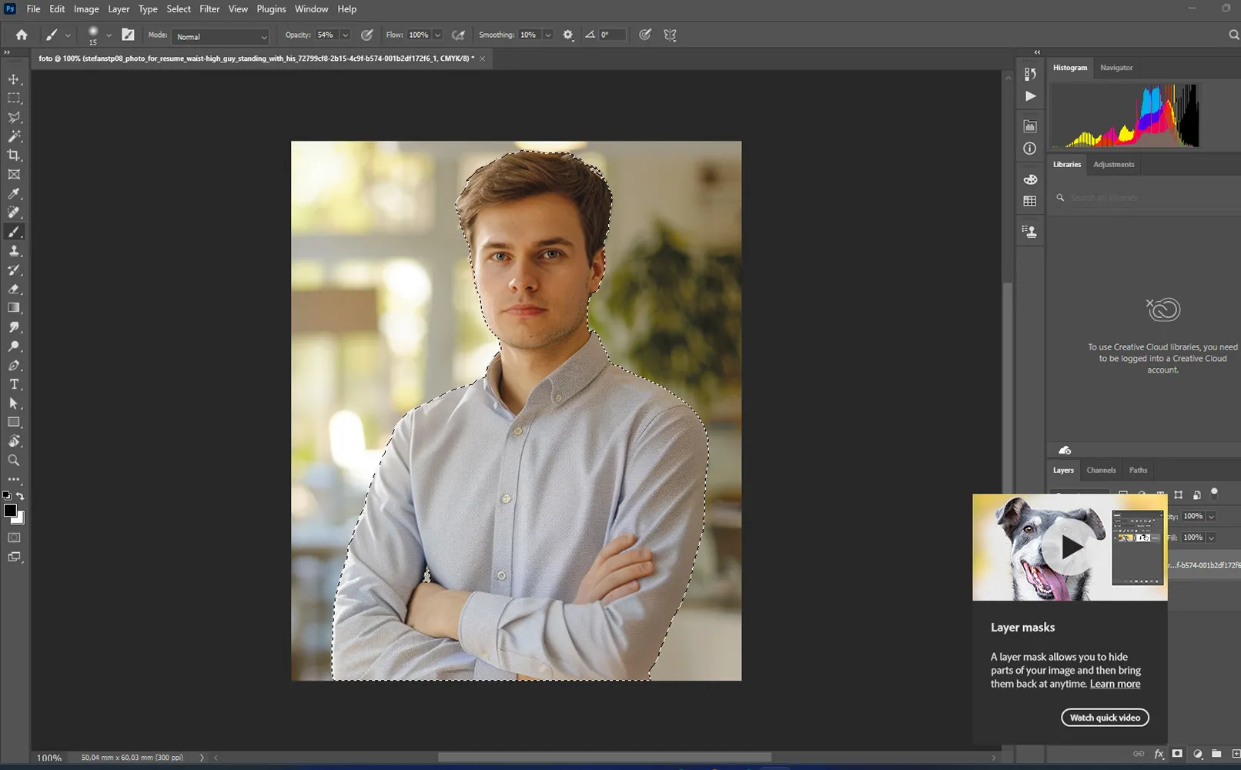Add a layer mask button

(1177, 754)
